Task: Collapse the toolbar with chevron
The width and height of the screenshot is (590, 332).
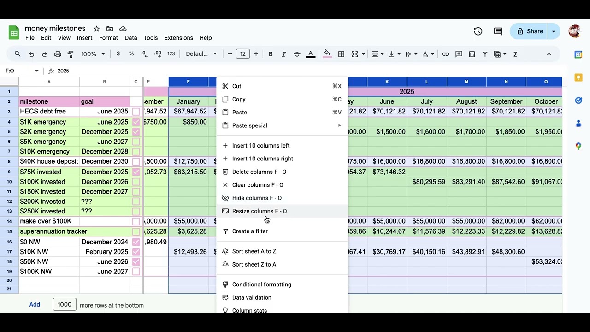Action: (x=549, y=54)
